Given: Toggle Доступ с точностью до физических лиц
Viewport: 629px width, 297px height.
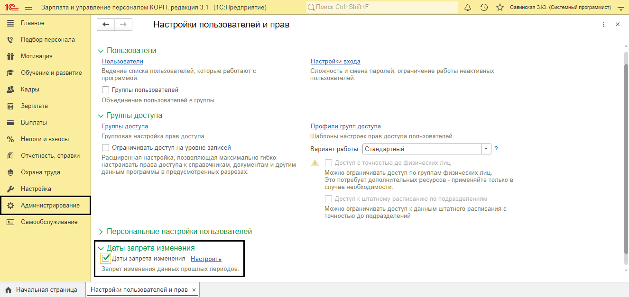Looking at the screenshot, I should [x=328, y=162].
